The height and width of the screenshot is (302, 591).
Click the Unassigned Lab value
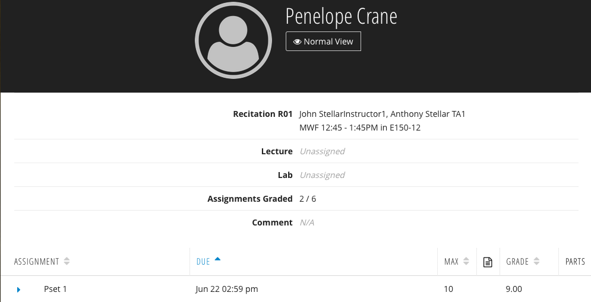[x=322, y=175]
